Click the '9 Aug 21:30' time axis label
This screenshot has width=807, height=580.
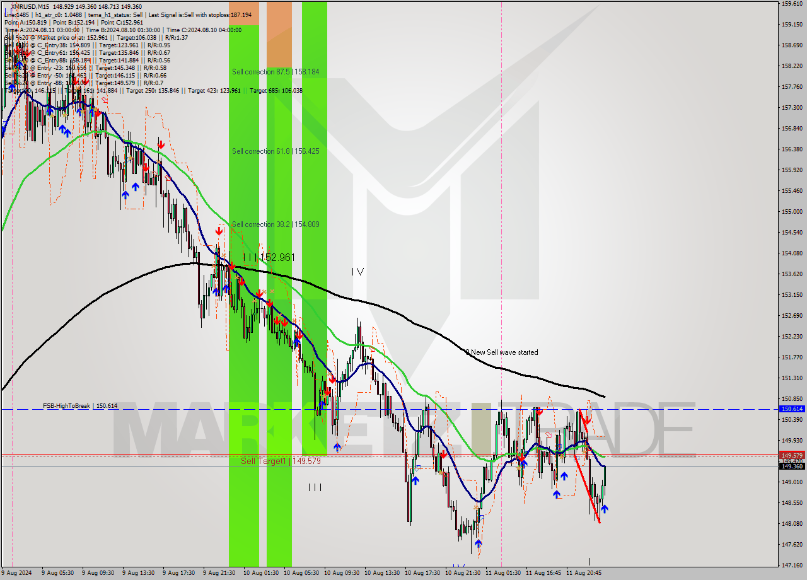(x=219, y=573)
